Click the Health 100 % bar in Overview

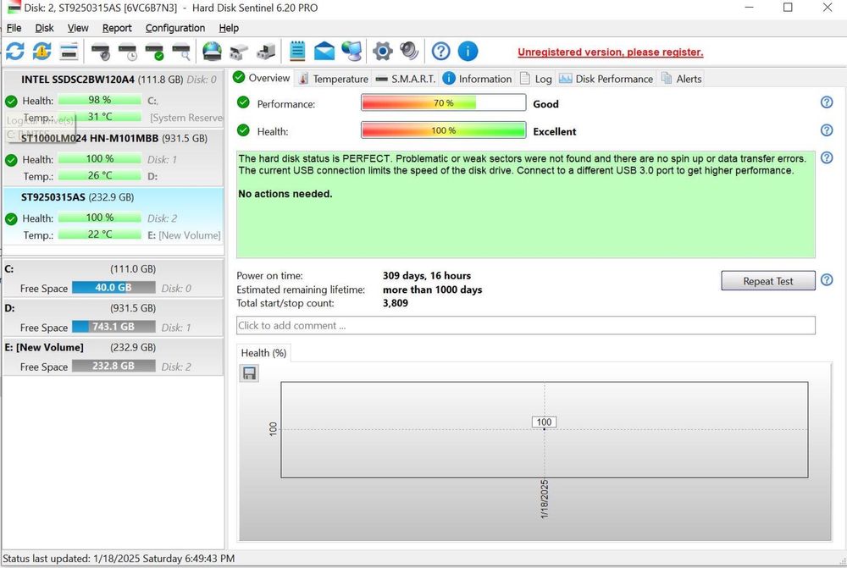(x=444, y=130)
